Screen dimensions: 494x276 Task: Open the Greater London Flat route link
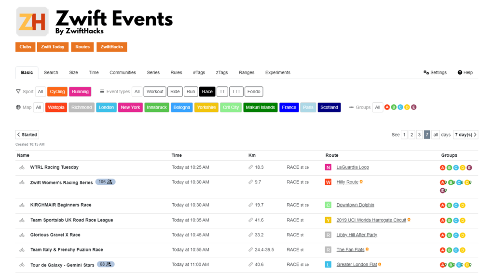tap(357, 264)
